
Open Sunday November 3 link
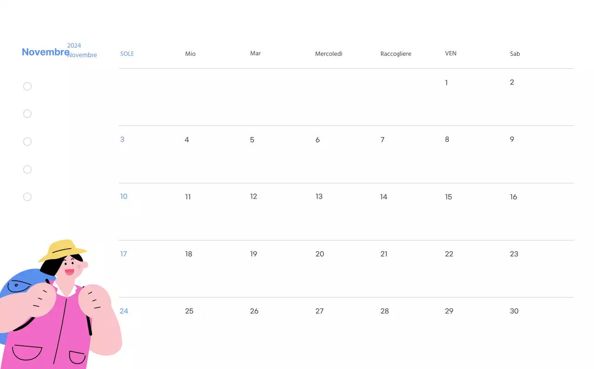click(x=122, y=139)
